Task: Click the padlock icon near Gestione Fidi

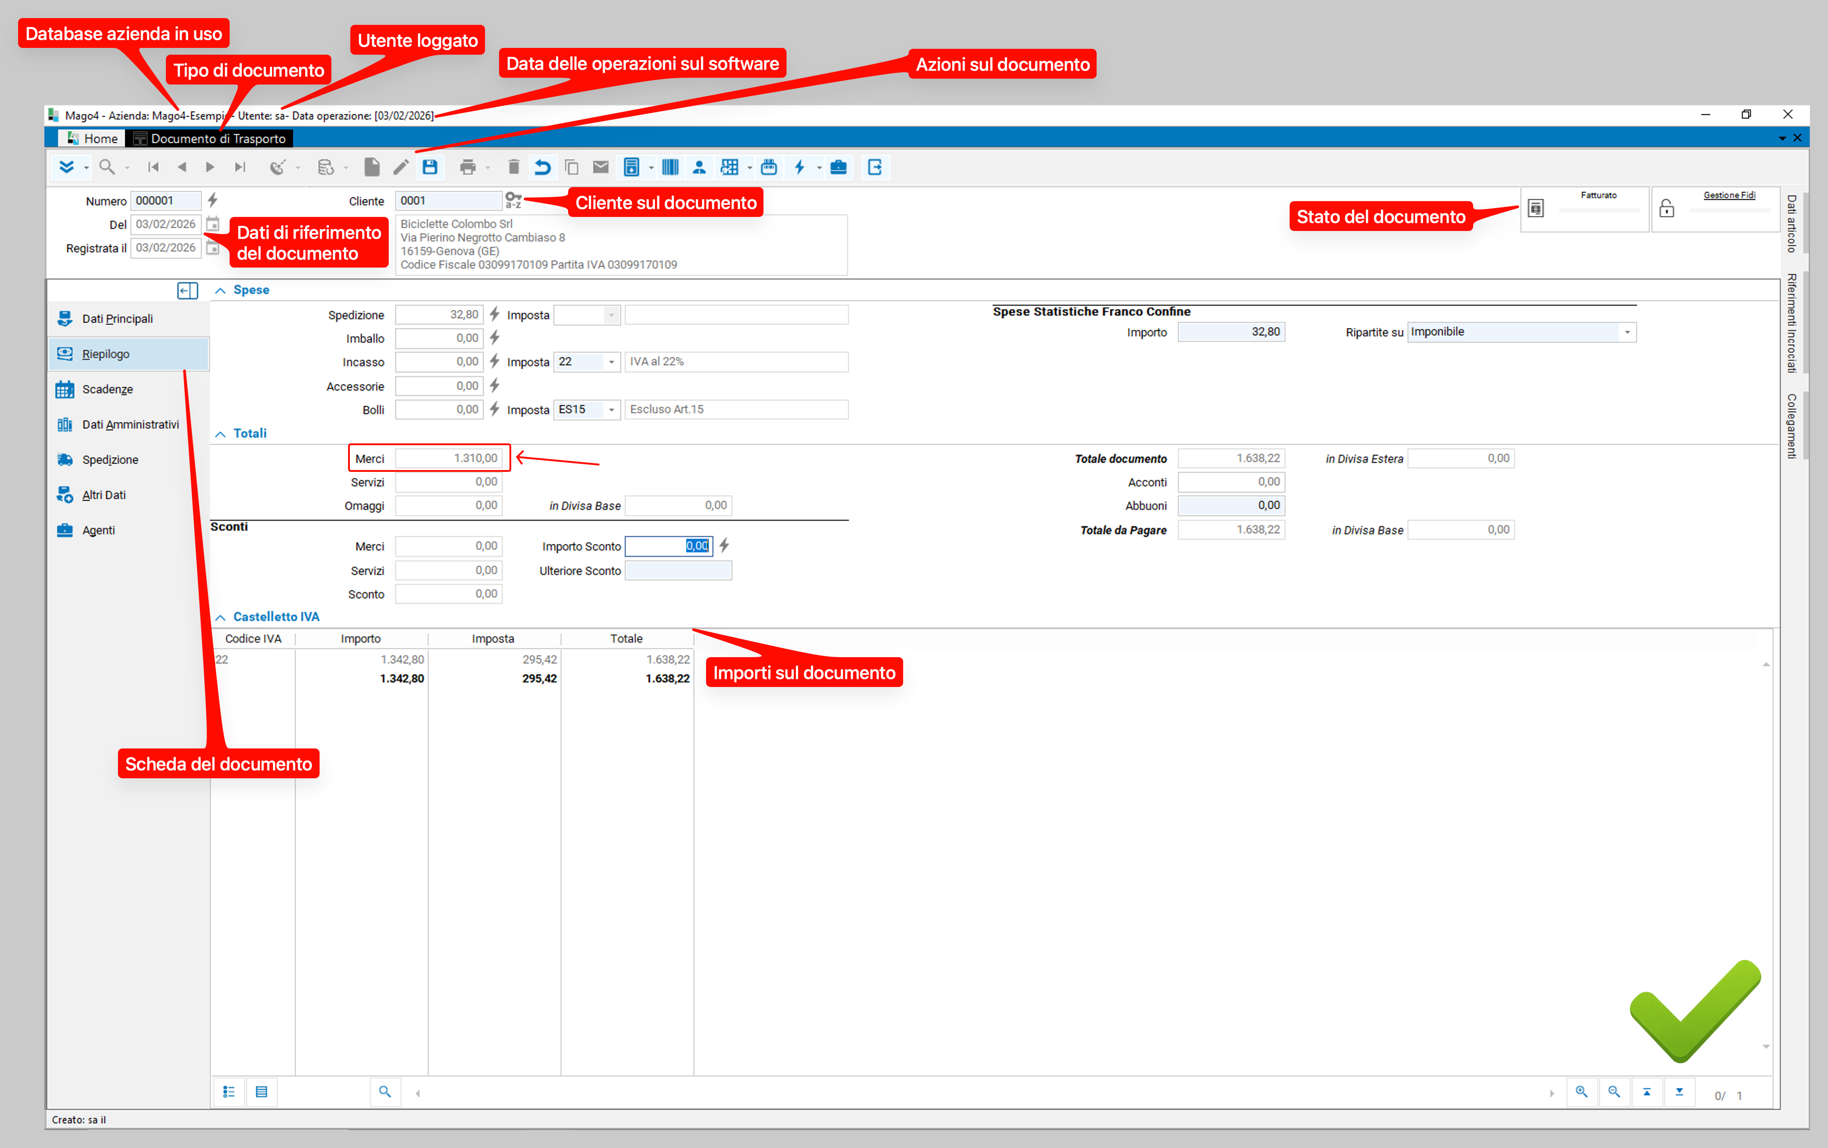Action: [x=1666, y=208]
